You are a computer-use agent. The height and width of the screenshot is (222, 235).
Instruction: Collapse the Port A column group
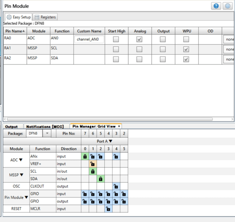point(110,141)
